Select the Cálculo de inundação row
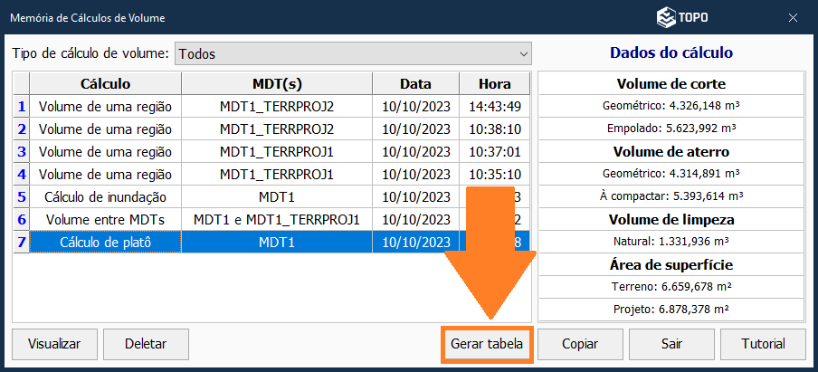The image size is (818, 372). [105, 196]
